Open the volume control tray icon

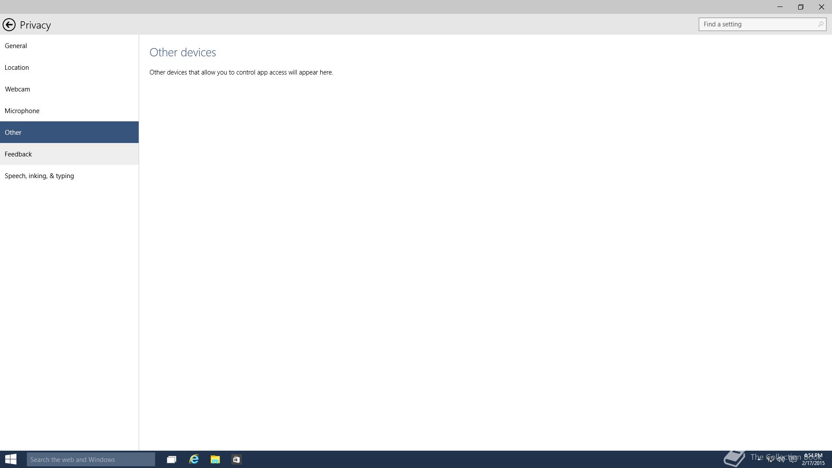pyautogui.click(x=781, y=459)
